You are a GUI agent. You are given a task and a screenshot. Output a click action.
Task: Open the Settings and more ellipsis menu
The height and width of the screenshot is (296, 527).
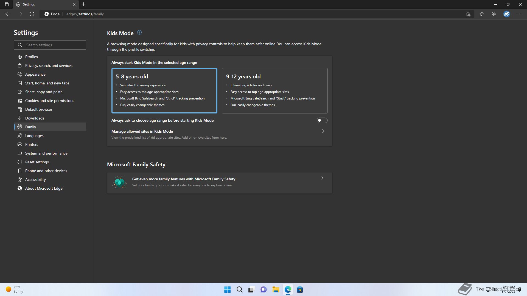coord(519,14)
